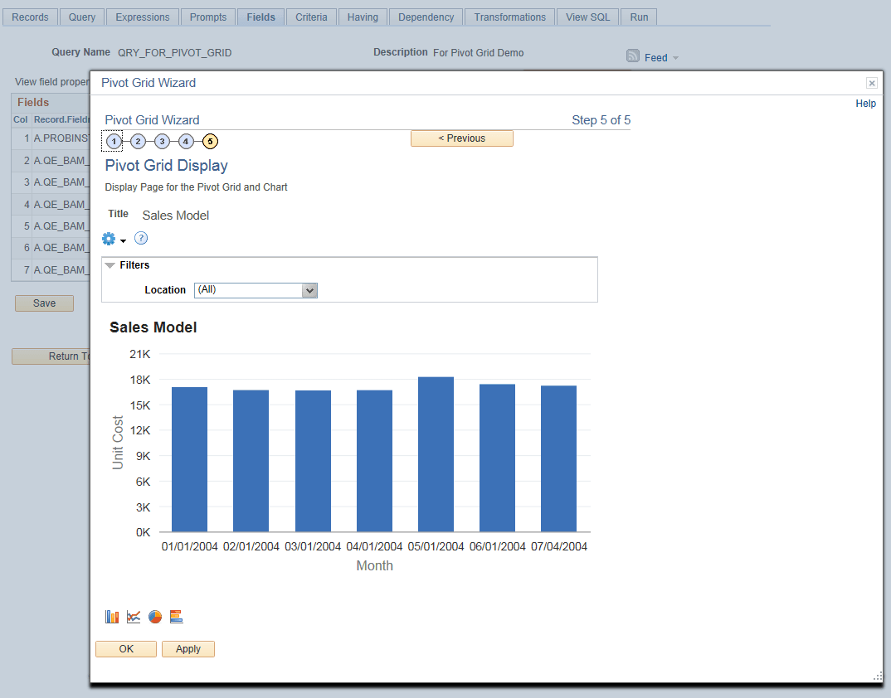This screenshot has height=698, width=891.
Task: Open the dropdown arrow beside the gear icon
Action: pyautogui.click(x=123, y=241)
